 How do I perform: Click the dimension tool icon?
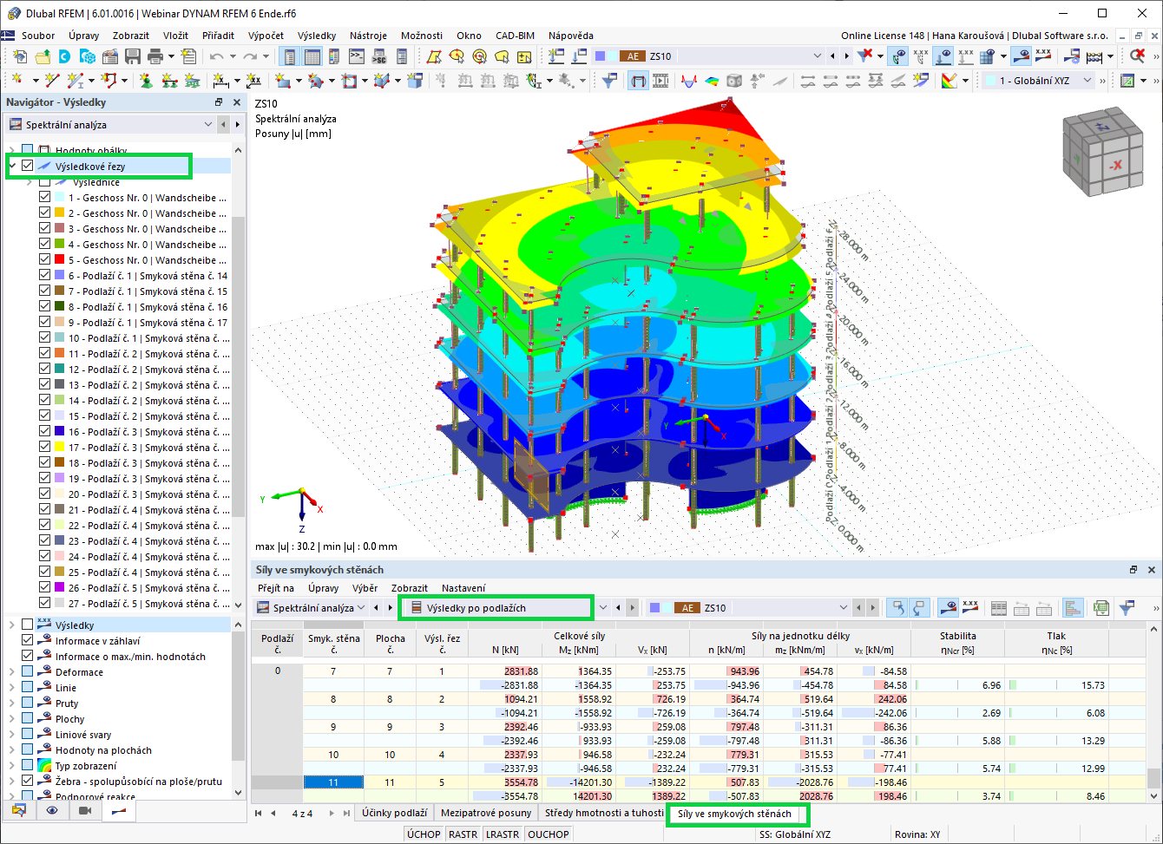[x=221, y=81]
